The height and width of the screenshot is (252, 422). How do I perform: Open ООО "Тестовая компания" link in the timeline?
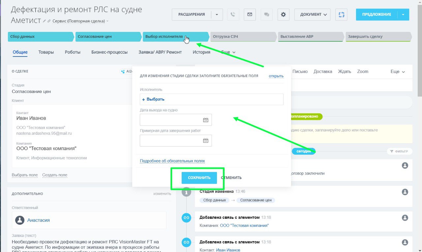click(x=244, y=225)
